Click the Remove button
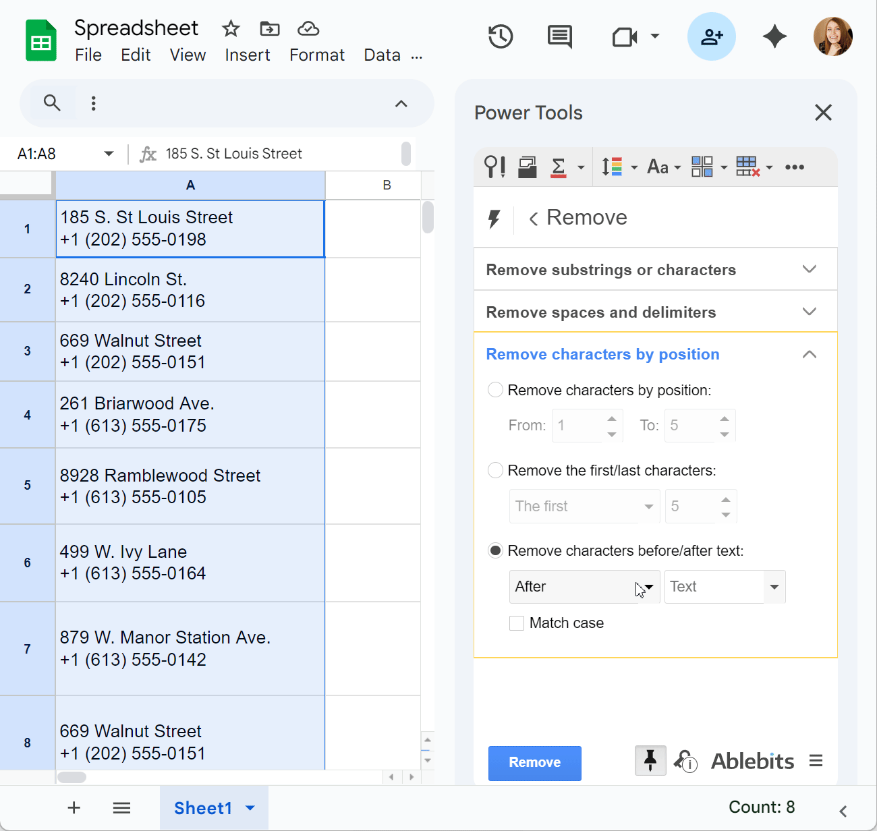 (x=534, y=763)
